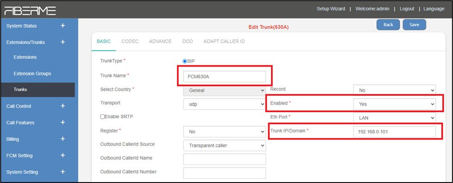Open Billing menu section
Image resolution: width=453 pixels, height=183 pixels.
pos(13,139)
